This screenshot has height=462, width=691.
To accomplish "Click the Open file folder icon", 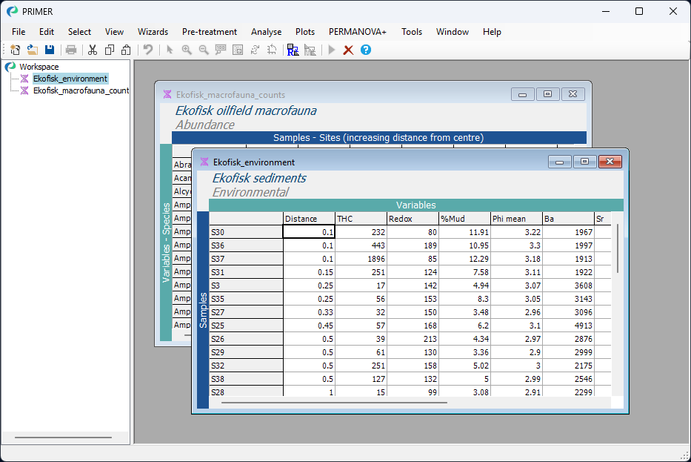I will [32, 50].
